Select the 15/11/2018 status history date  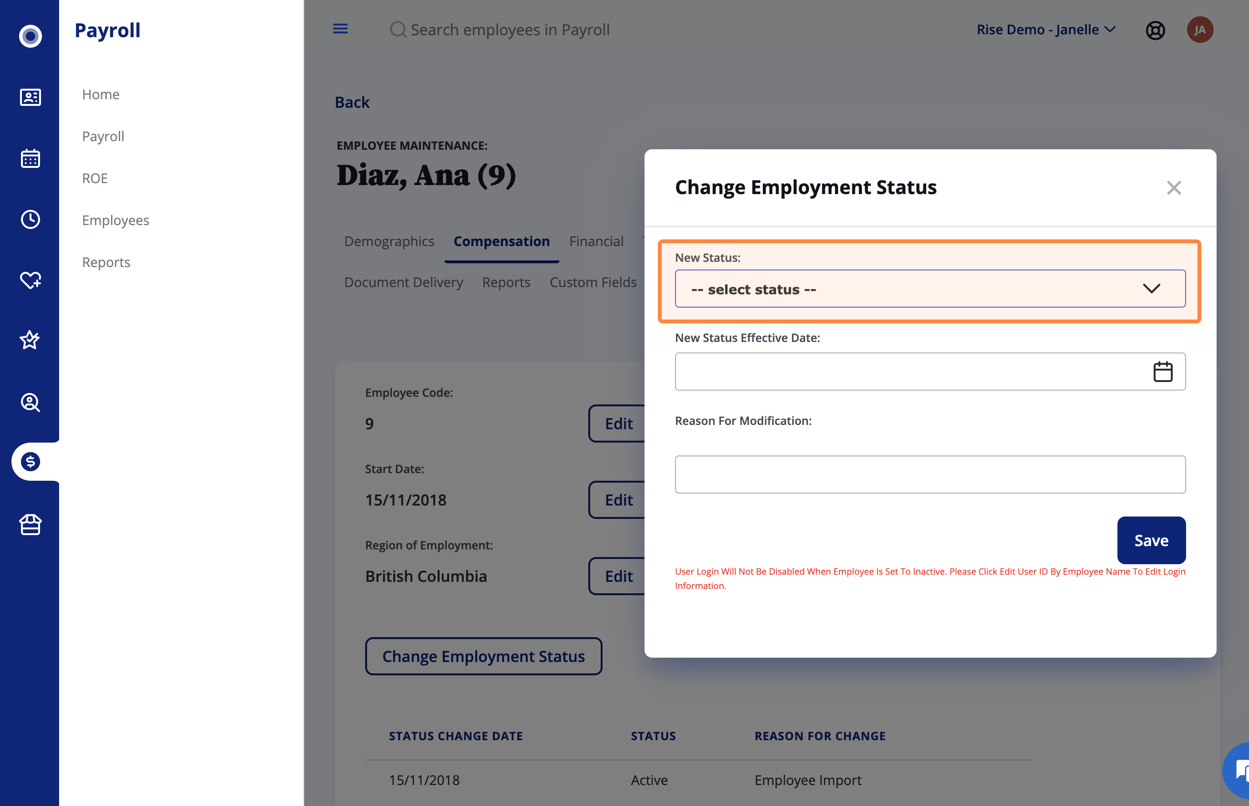click(424, 780)
